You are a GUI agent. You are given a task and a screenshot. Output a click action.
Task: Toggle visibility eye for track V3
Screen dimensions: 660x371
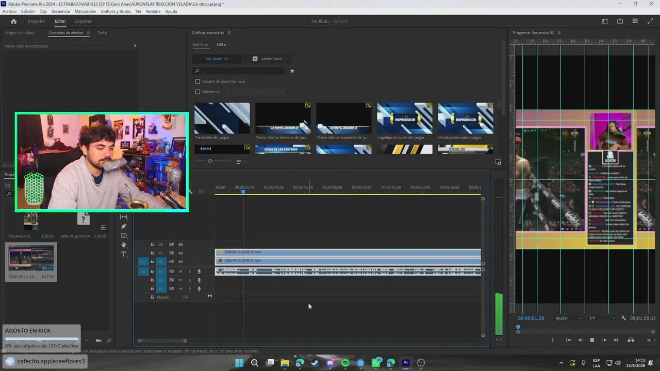click(180, 244)
